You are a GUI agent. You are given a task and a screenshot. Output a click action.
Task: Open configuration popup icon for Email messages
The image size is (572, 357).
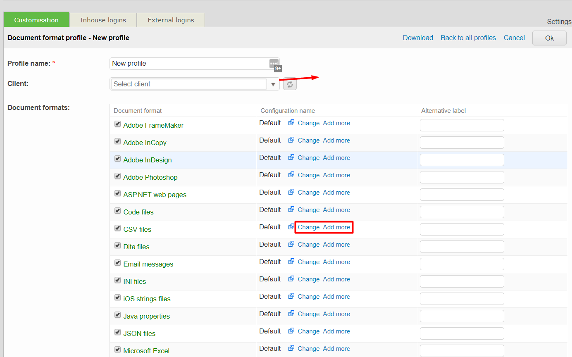click(x=291, y=262)
